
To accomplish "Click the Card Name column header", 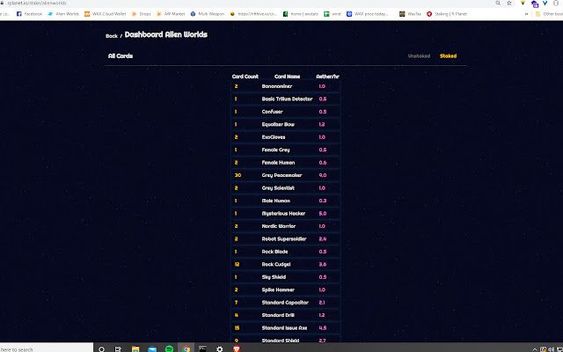I will pyautogui.click(x=288, y=77).
